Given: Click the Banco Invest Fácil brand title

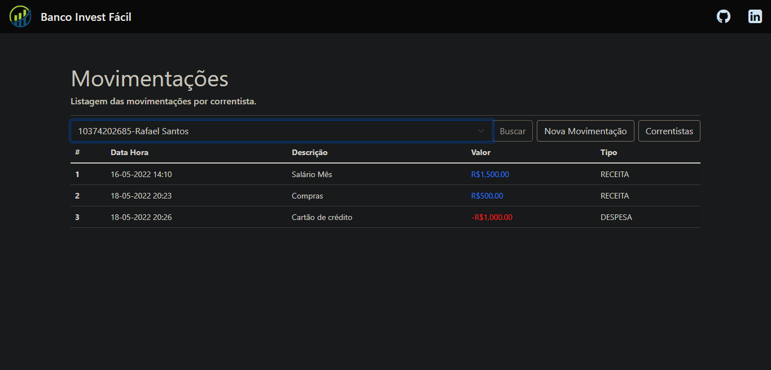Looking at the screenshot, I should pos(86,17).
